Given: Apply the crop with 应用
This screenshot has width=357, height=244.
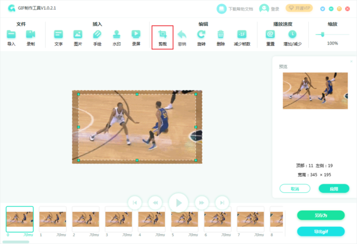Looking at the screenshot, I should tap(334, 189).
